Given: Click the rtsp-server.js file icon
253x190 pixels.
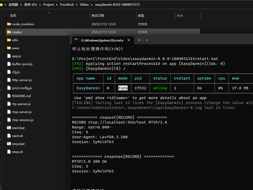Looking at the screenshot, I should tap(9, 112).
